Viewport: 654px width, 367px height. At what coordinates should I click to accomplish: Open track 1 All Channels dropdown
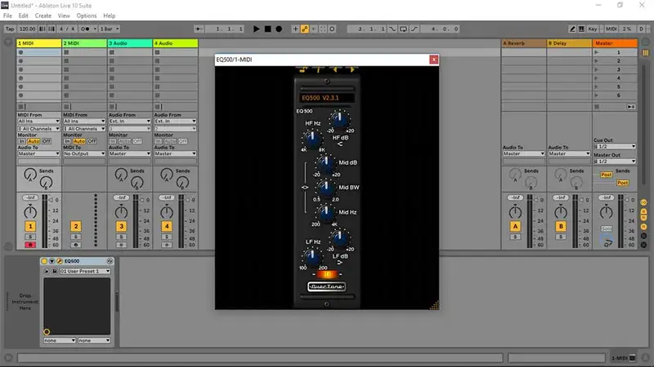pos(38,129)
